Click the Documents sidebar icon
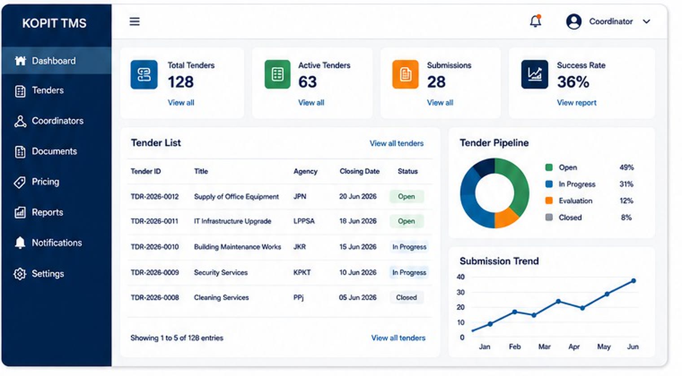 point(20,152)
